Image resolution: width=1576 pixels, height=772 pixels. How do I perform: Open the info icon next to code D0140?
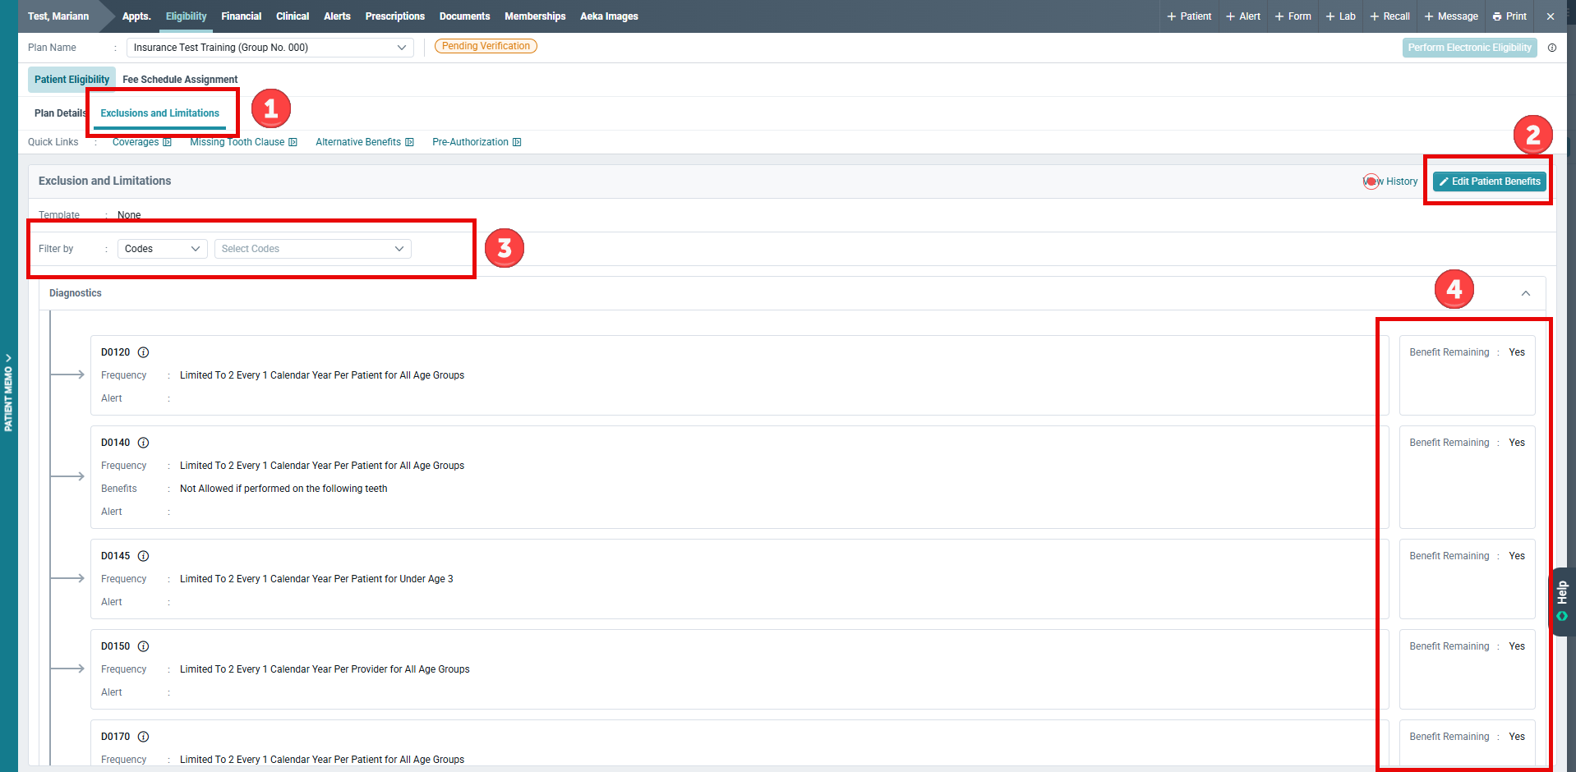(x=143, y=443)
